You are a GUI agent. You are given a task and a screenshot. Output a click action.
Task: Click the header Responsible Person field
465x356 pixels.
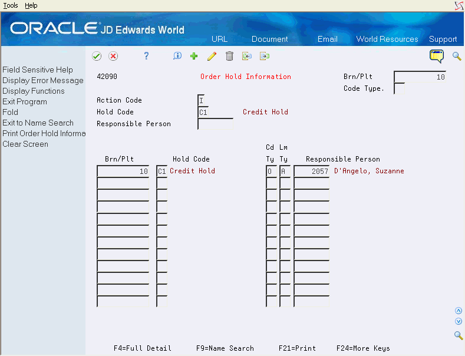[x=215, y=124]
